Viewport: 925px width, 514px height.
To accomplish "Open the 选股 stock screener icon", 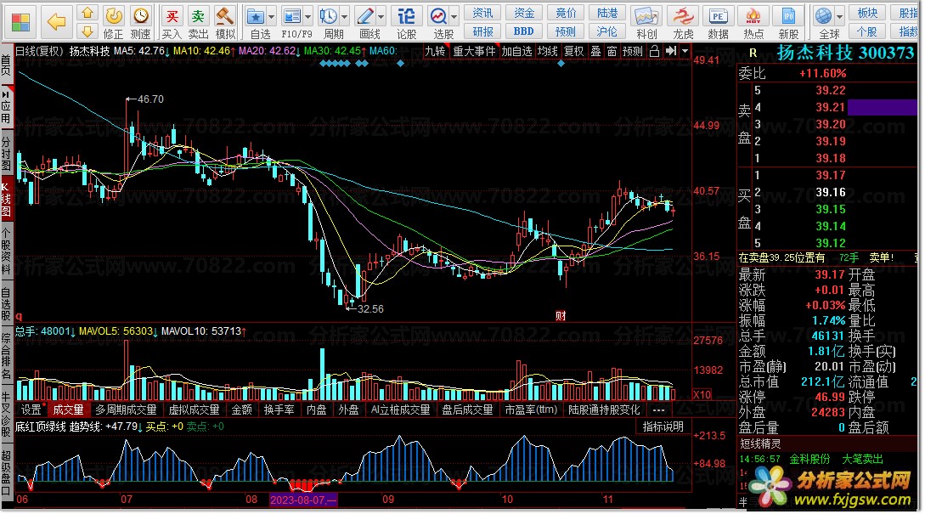I will click(x=439, y=22).
